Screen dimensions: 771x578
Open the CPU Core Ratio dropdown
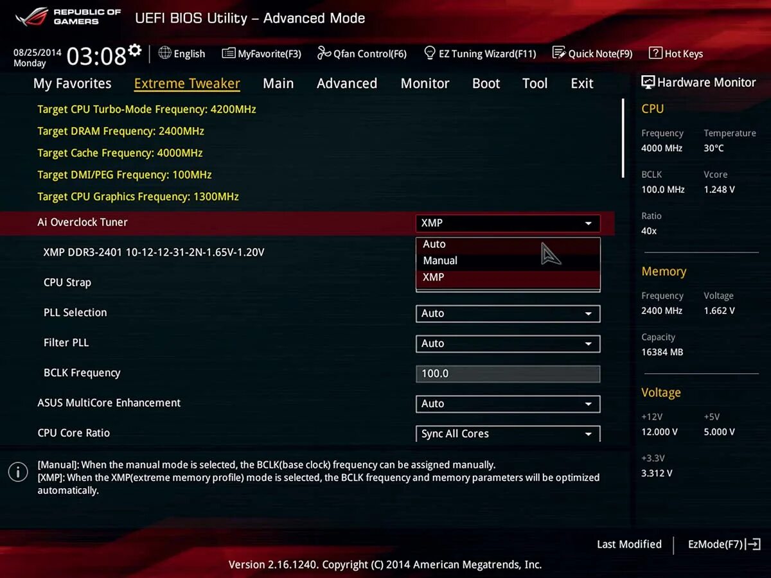[x=508, y=433]
